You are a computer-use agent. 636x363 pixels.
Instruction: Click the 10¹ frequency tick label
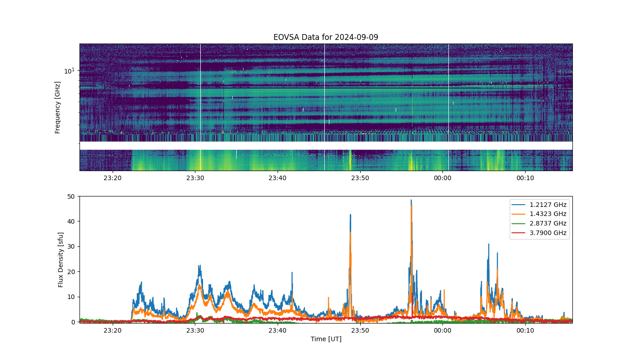click(70, 71)
